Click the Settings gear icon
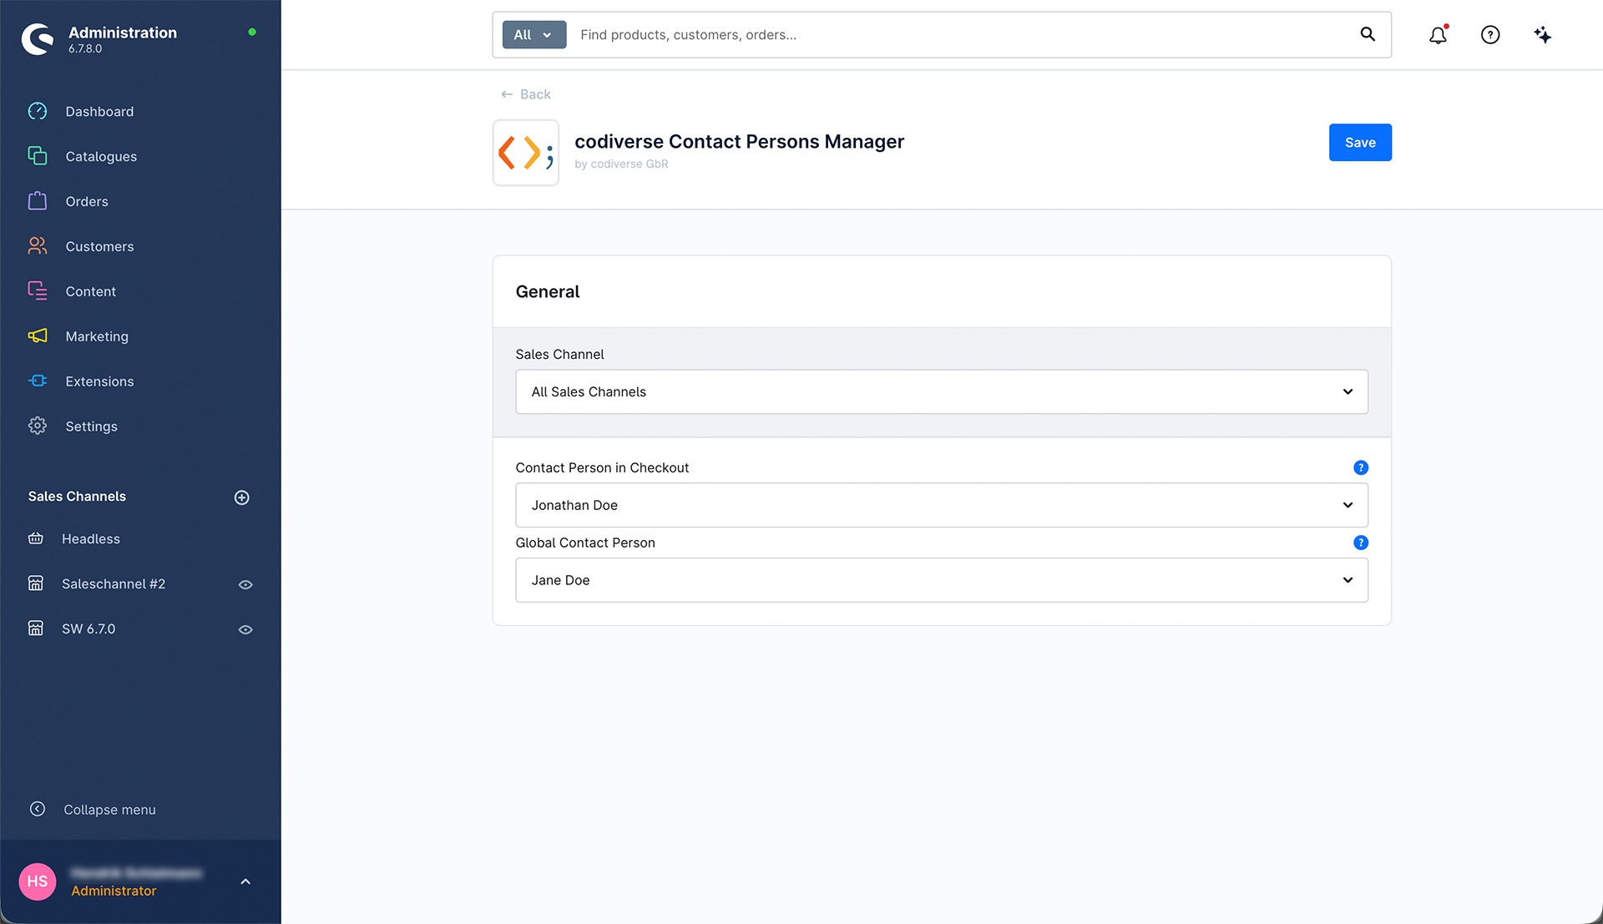This screenshot has height=924, width=1603. (x=38, y=427)
